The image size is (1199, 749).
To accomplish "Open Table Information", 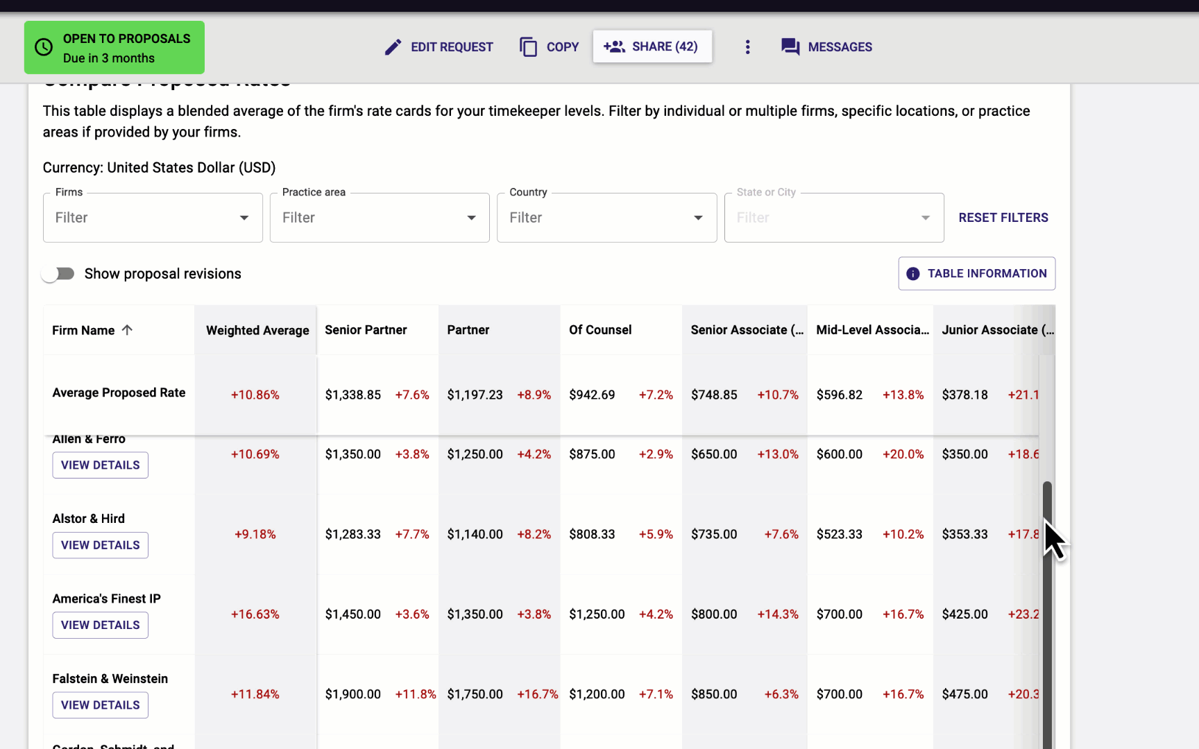I will coord(976,274).
